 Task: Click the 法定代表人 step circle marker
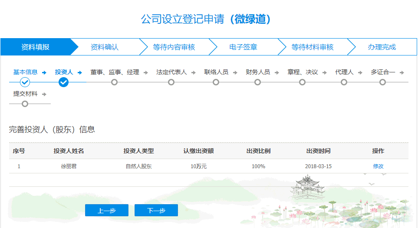click(x=171, y=82)
